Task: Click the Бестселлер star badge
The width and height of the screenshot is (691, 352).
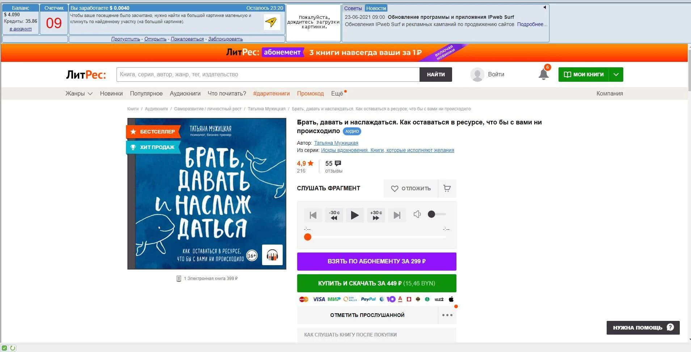Action: [x=153, y=132]
